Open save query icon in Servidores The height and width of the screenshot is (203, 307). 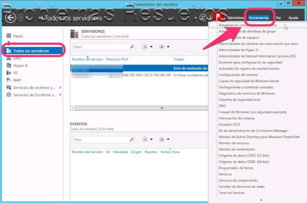pos(162,47)
